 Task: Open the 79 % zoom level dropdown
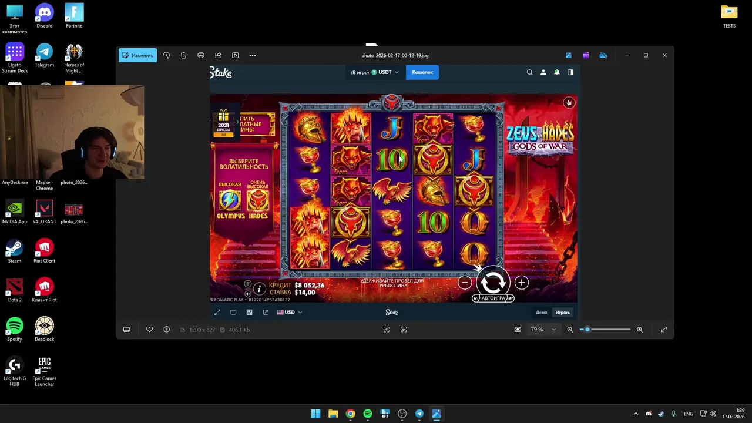pyautogui.click(x=543, y=330)
